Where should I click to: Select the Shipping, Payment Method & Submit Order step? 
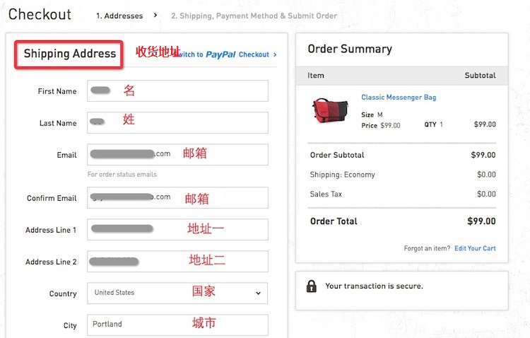pyautogui.click(x=254, y=16)
